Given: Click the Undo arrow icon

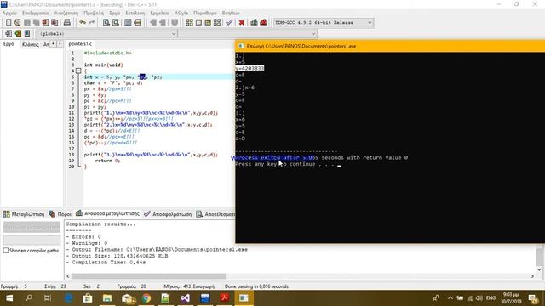Looking at the screenshot, I should click(x=83, y=23).
